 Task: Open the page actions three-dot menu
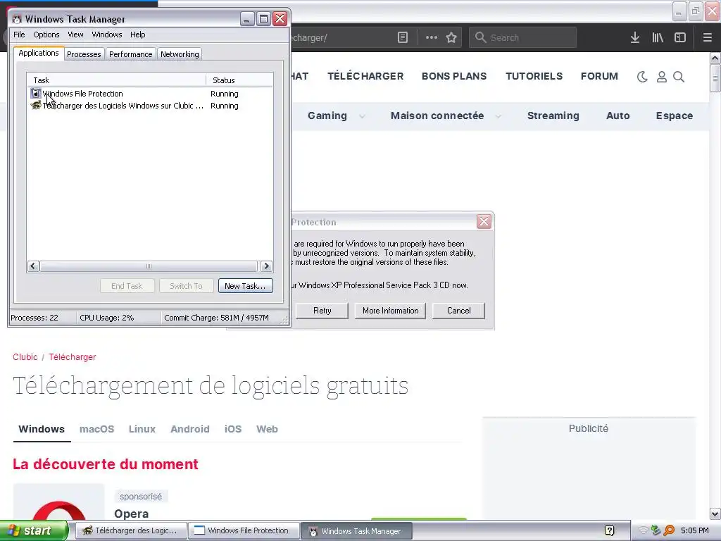[432, 38]
